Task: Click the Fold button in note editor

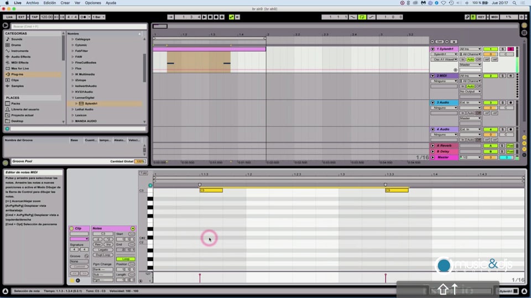Action: 143,173
